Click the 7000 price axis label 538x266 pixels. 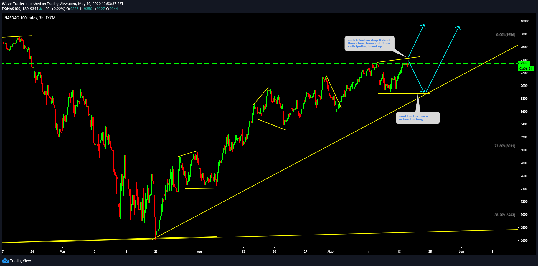tap(524, 215)
